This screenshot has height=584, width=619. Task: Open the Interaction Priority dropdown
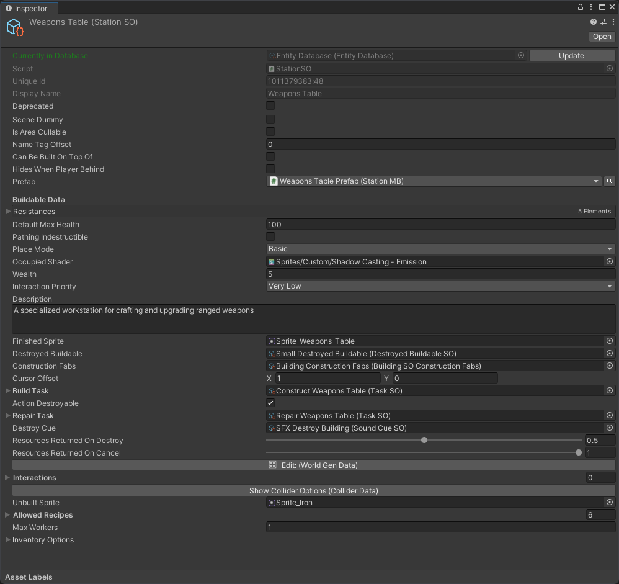(x=440, y=286)
